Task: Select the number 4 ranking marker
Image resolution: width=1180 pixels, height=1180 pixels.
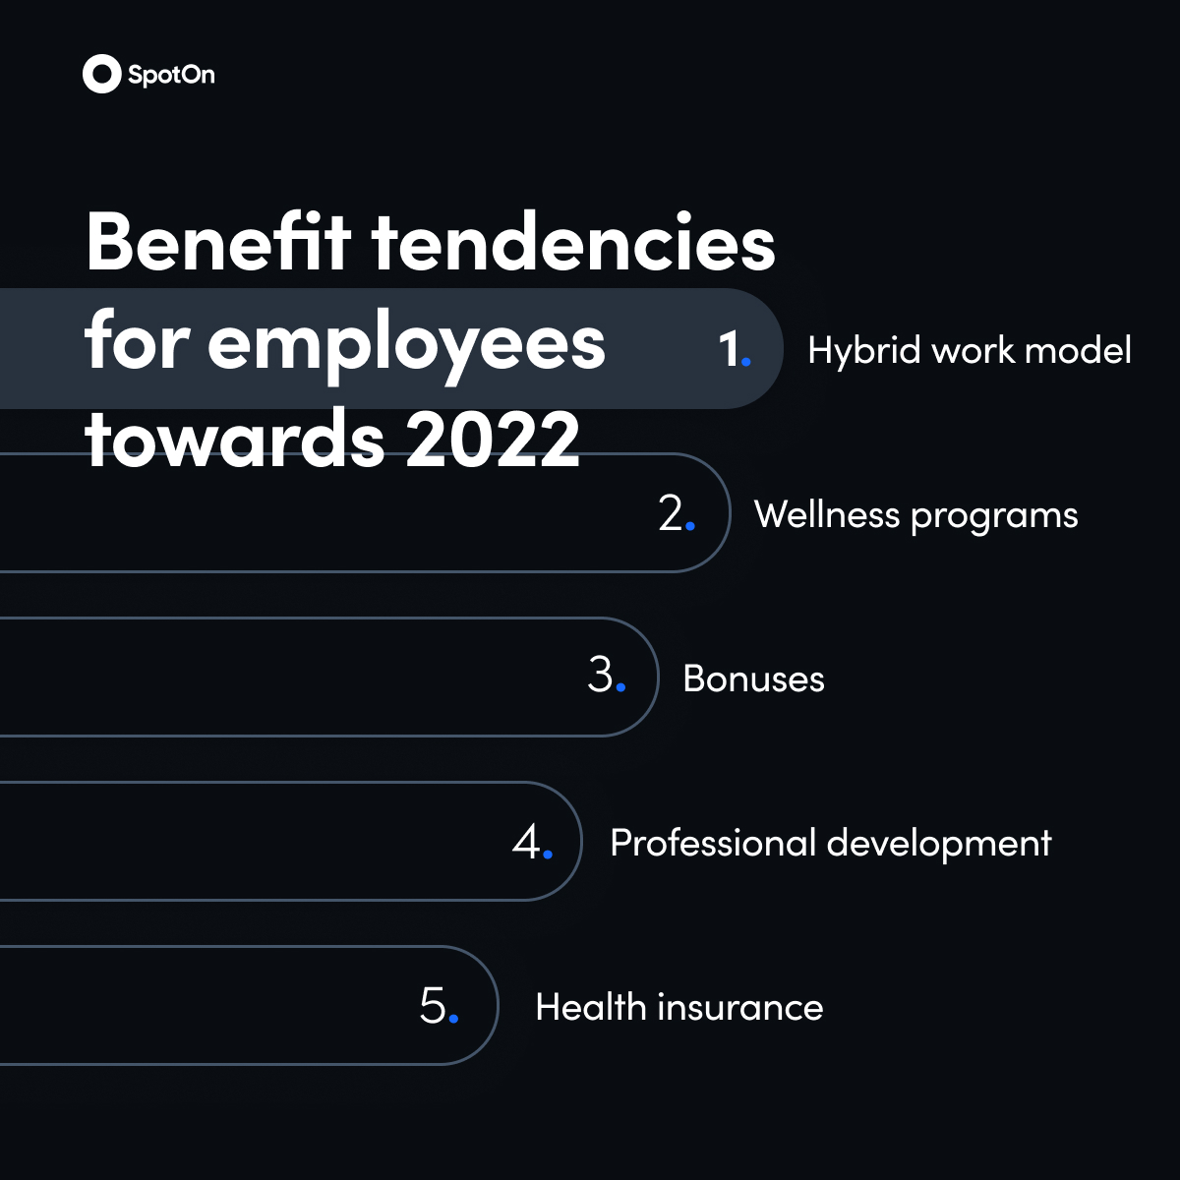Action: tap(532, 842)
